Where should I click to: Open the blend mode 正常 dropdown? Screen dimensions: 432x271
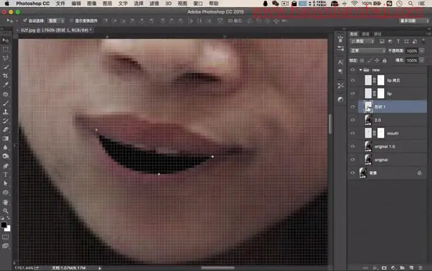(x=368, y=51)
